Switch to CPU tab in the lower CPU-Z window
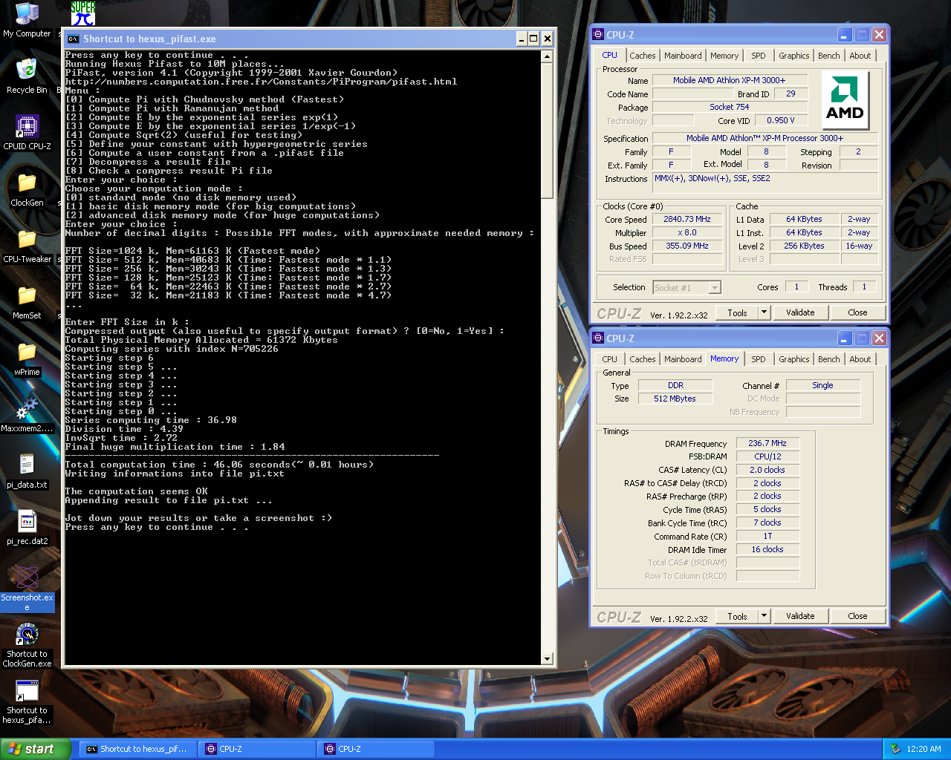951x760 pixels. point(609,359)
